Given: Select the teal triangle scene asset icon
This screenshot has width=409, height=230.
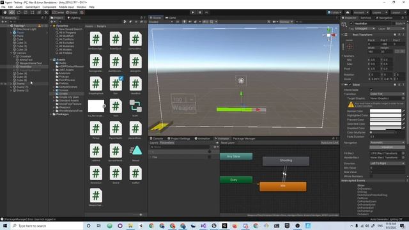Looking at the screenshot, I should pyautogui.click(x=135, y=151).
